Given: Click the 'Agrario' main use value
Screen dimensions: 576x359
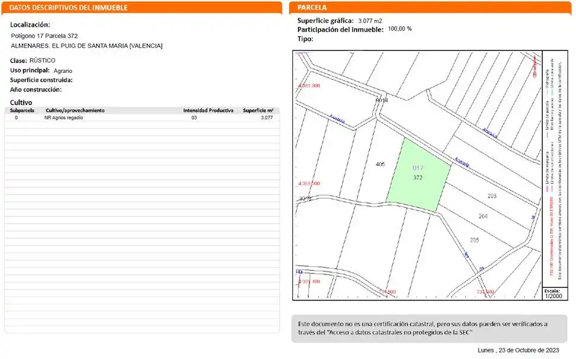Looking at the screenshot, I should coord(63,71).
